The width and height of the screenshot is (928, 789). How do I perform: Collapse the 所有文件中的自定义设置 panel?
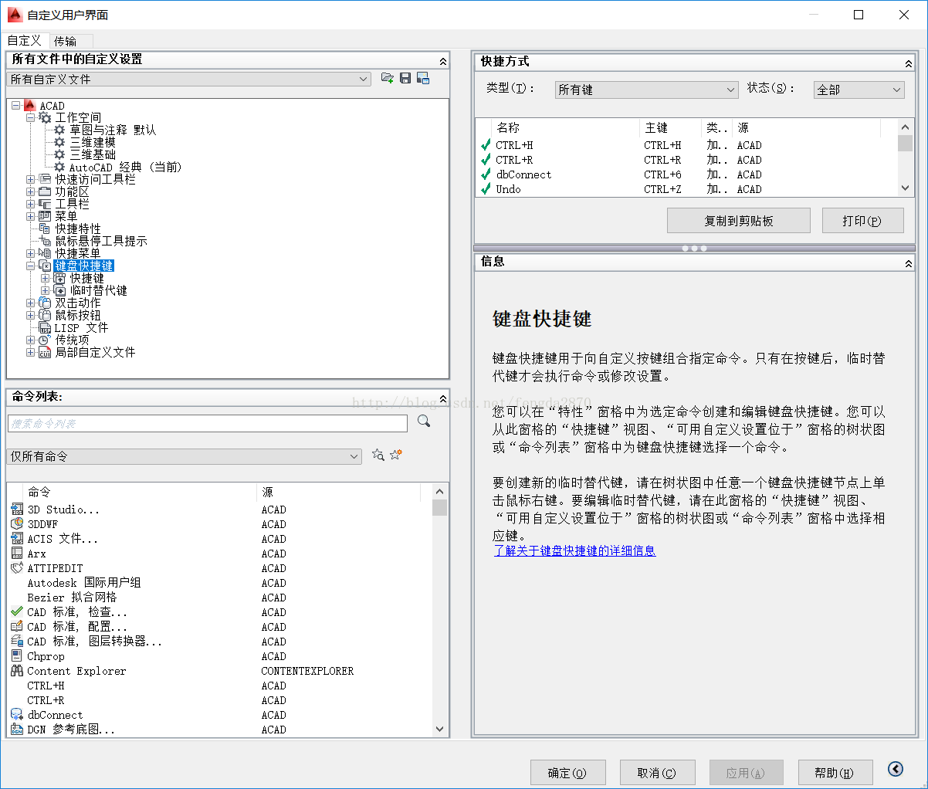pyautogui.click(x=443, y=61)
